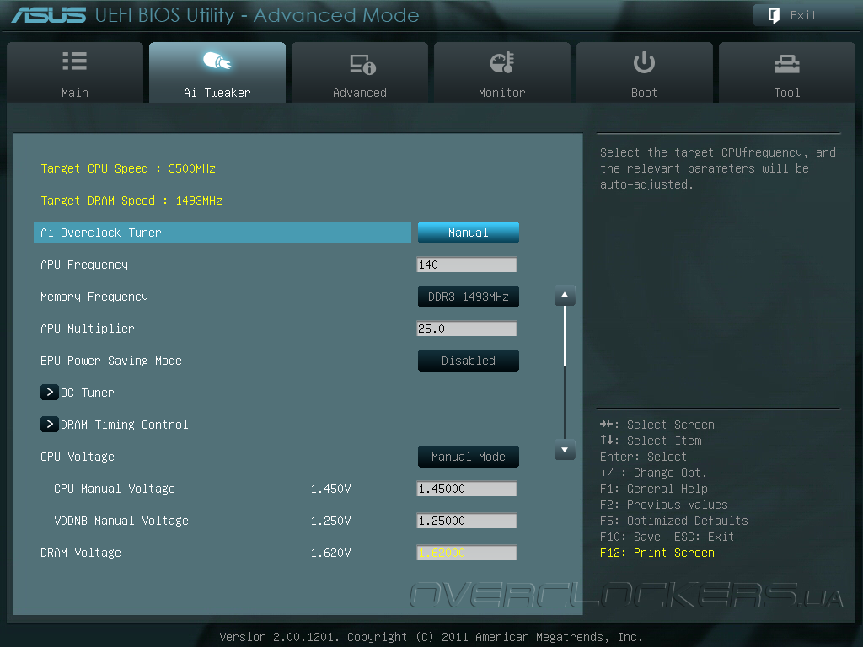The width and height of the screenshot is (863, 647).
Task: Click the Exit door icon
Action: pos(774,15)
